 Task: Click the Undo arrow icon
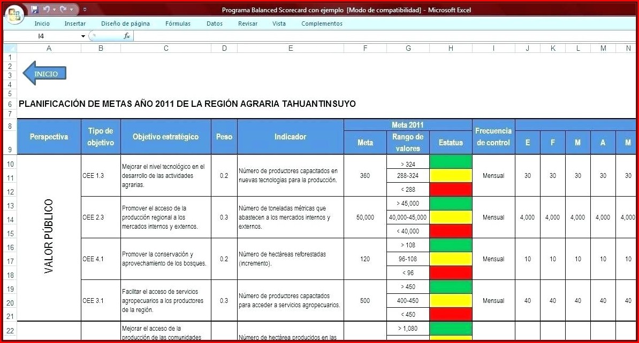tap(46, 10)
